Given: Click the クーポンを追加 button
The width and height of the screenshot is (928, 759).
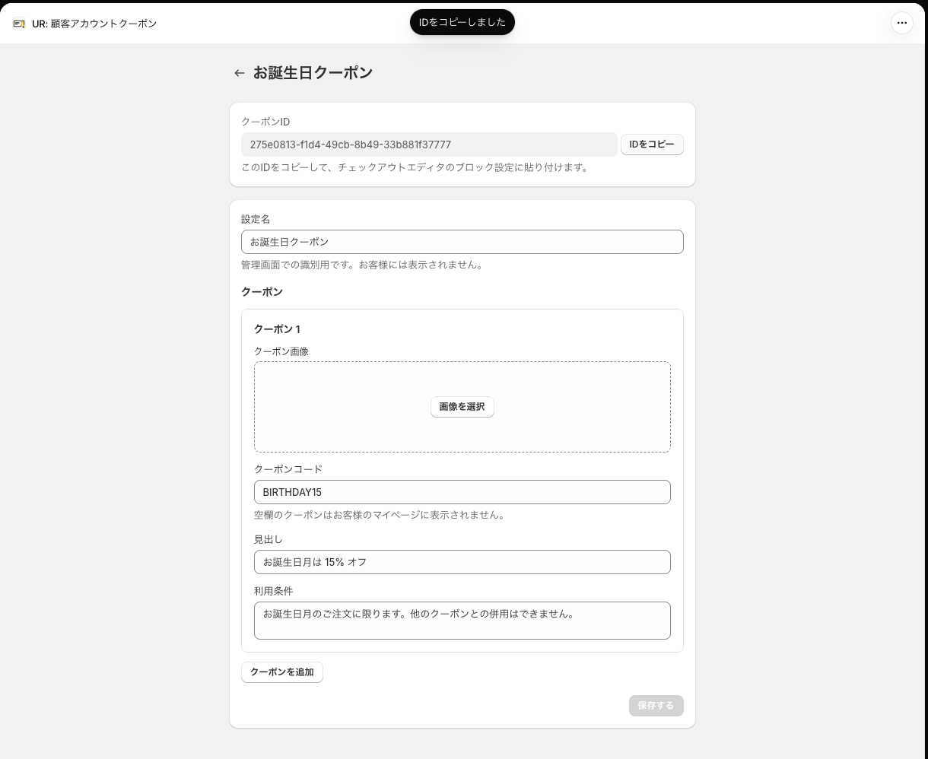Looking at the screenshot, I should click(282, 672).
